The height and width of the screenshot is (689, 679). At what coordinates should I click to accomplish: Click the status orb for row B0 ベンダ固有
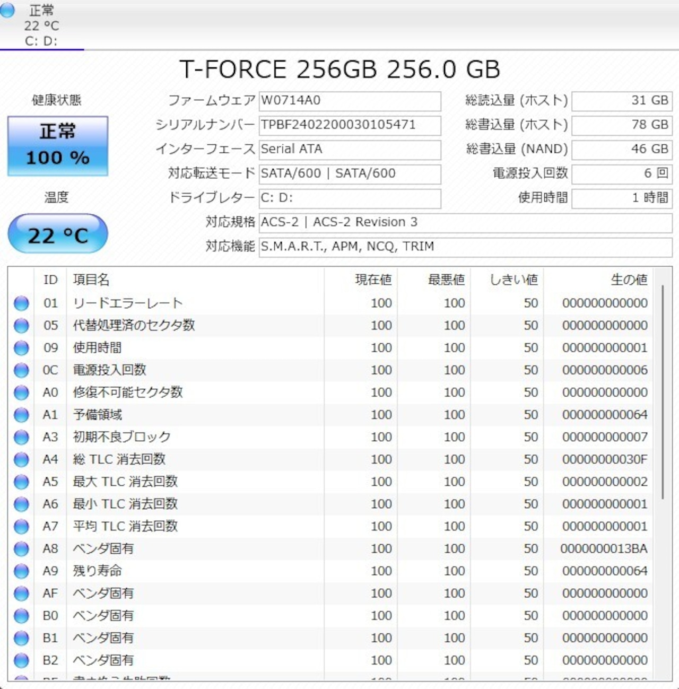tap(21, 616)
